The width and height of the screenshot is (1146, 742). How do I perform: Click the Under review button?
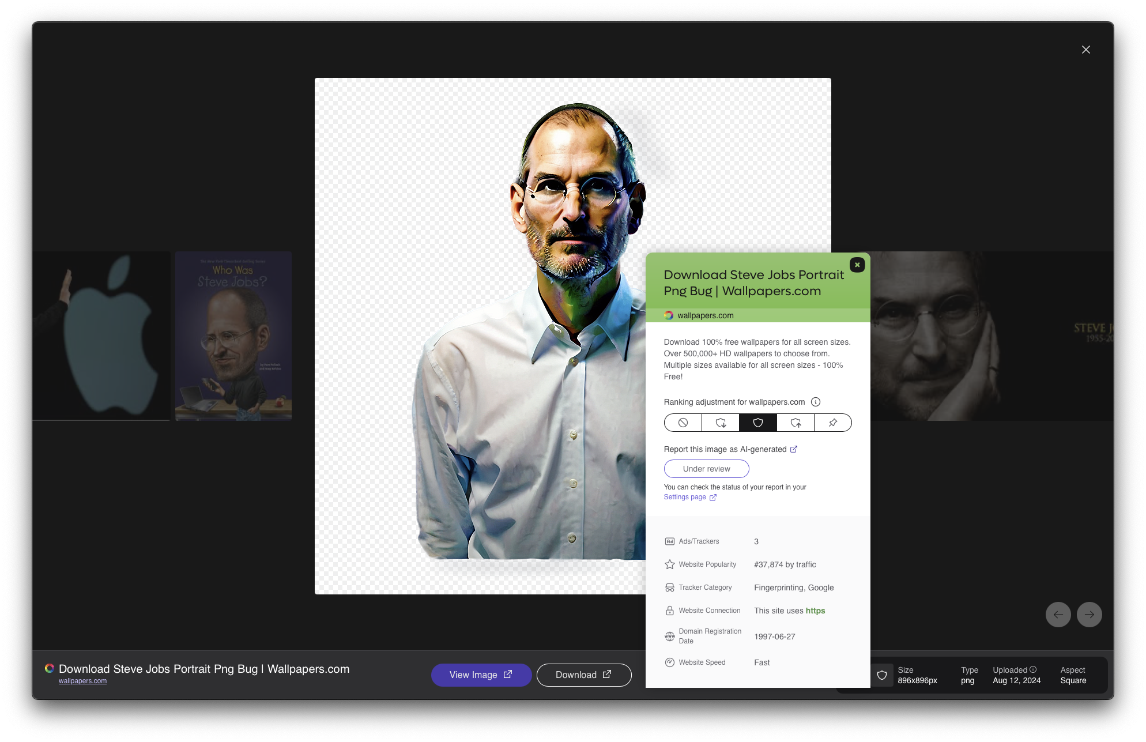[706, 469]
